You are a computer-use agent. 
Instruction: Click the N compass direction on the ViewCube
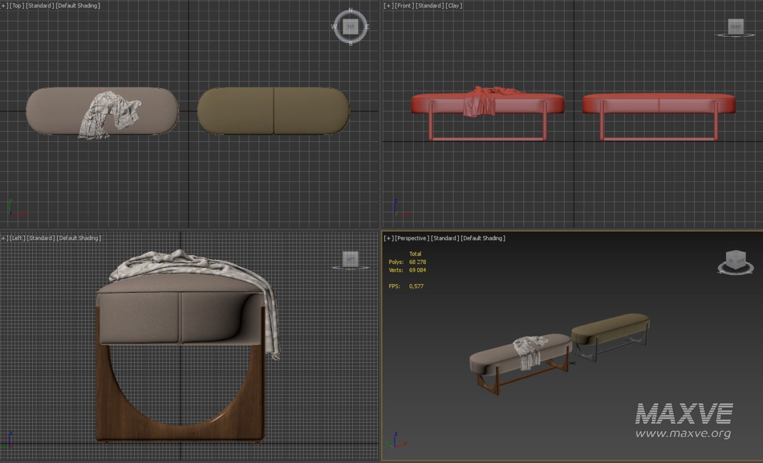pos(350,10)
